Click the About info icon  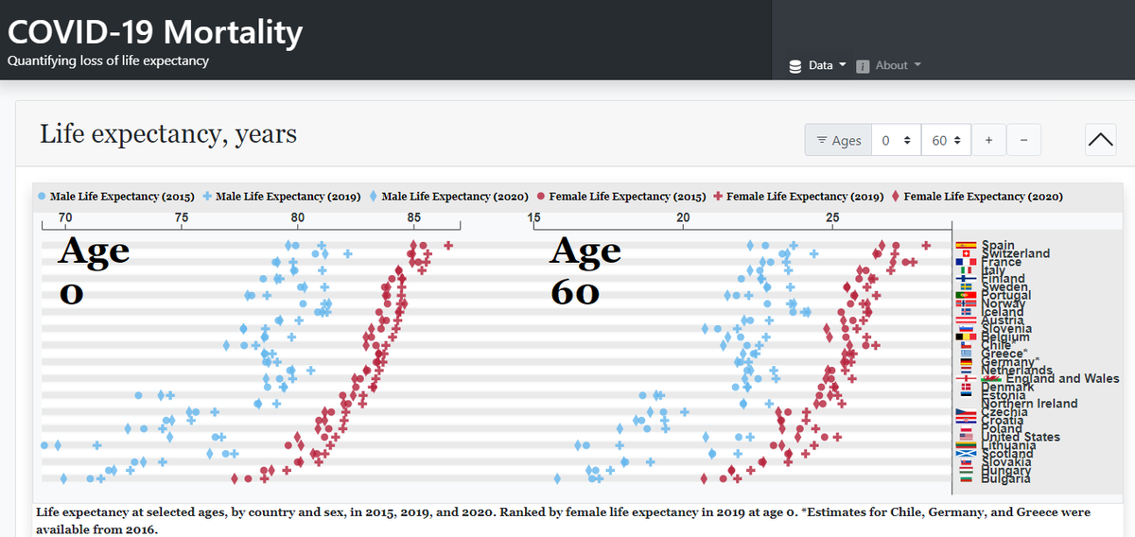863,66
